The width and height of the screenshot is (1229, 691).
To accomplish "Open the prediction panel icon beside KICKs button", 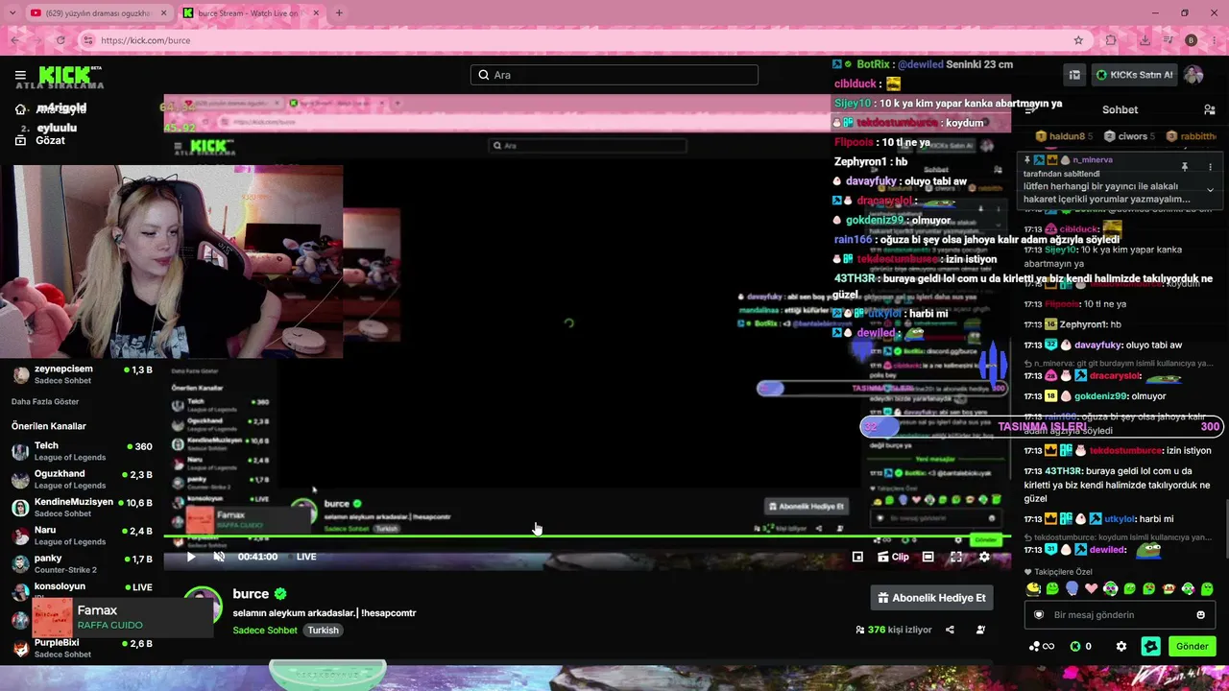I will point(1074,75).
